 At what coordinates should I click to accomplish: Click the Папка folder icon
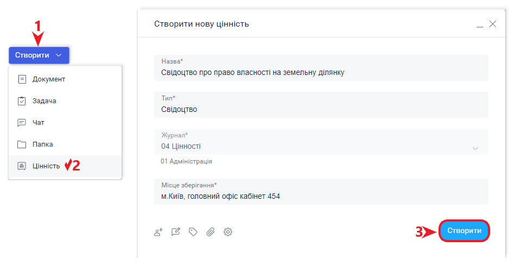click(22, 144)
